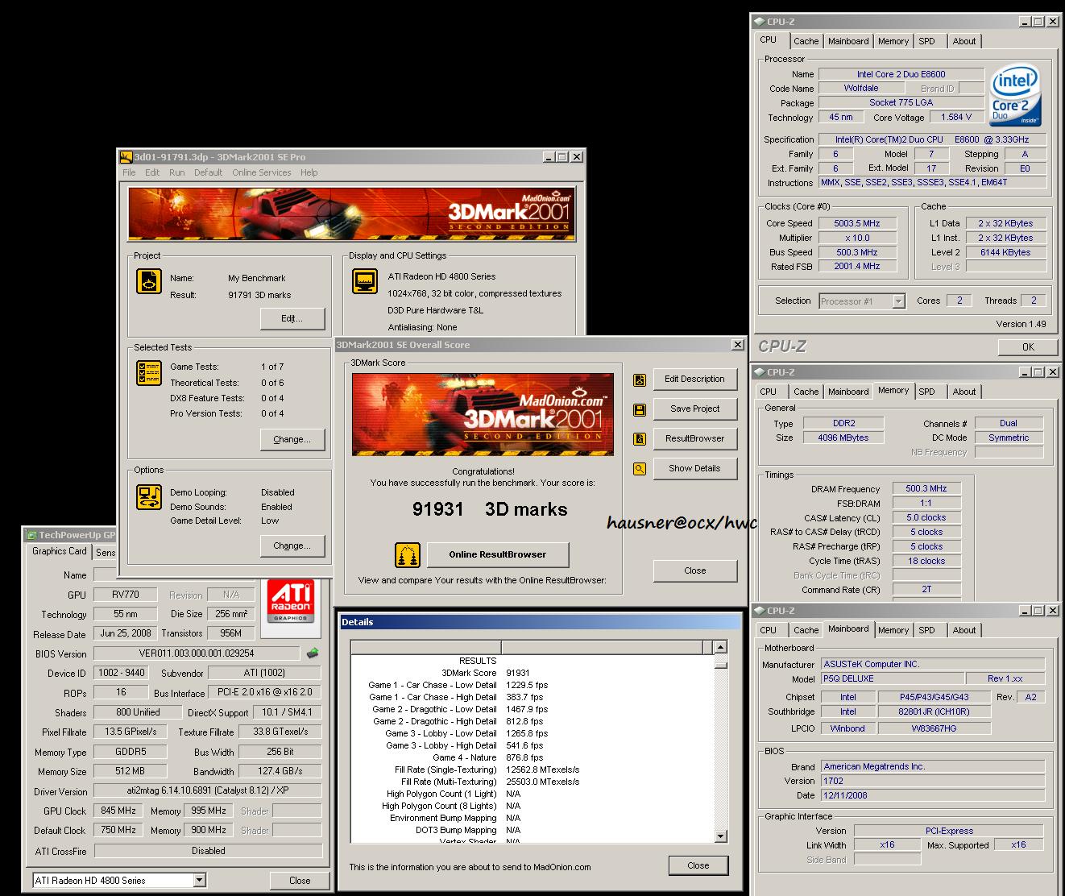Open the File menu in 3DMark2001
This screenshot has width=1065, height=896.
coord(129,172)
